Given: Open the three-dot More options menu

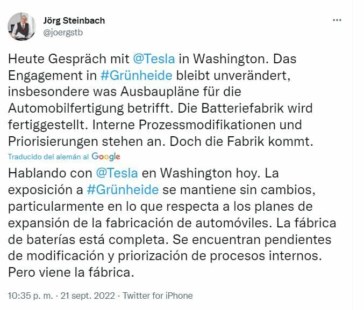Looking at the screenshot, I should pyautogui.click(x=337, y=20).
